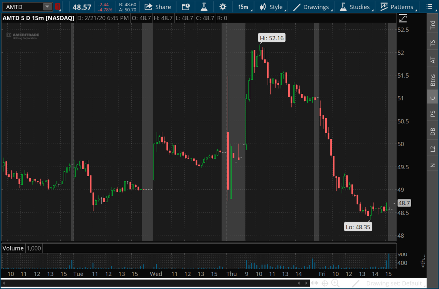Open the Drawings menu
Screen dimensions: 439x289
(x=312, y=7)
